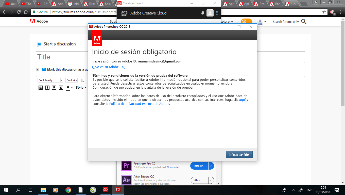This screenshot has height=195, width=345.
Task: Click Instalar for Premiere Pro CC
Action: coord(199,166)
